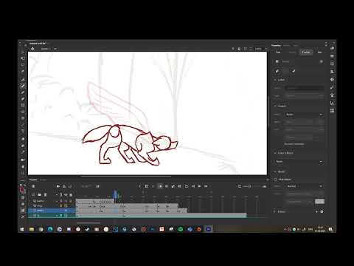
Task: Select the Lasso tool in tools panel
Action: 23,65
